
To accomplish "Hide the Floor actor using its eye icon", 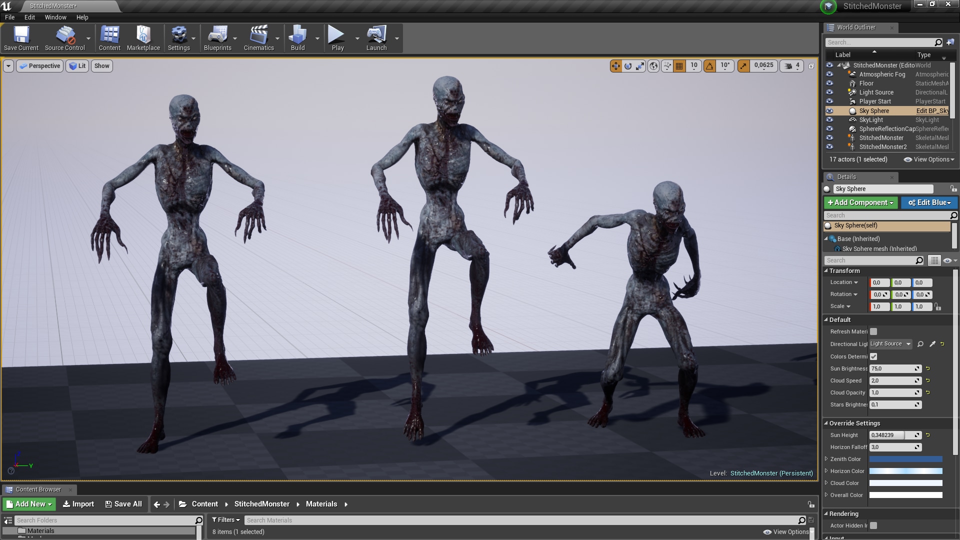I will 829,83.
